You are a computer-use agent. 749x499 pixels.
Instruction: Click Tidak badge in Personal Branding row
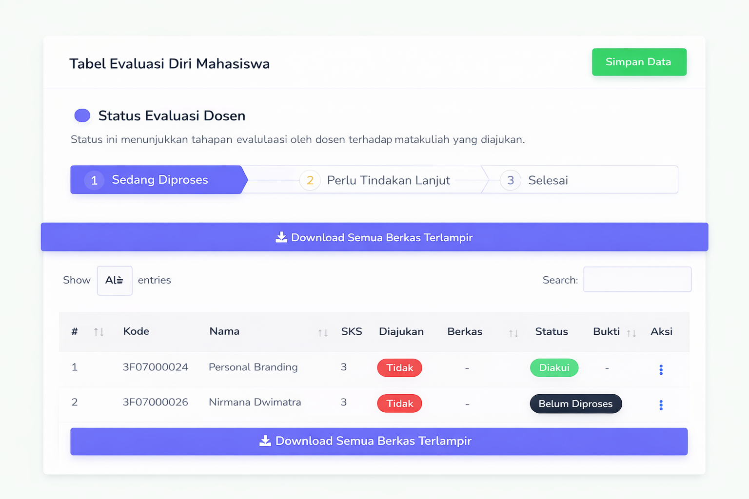[x=399, y=368]
